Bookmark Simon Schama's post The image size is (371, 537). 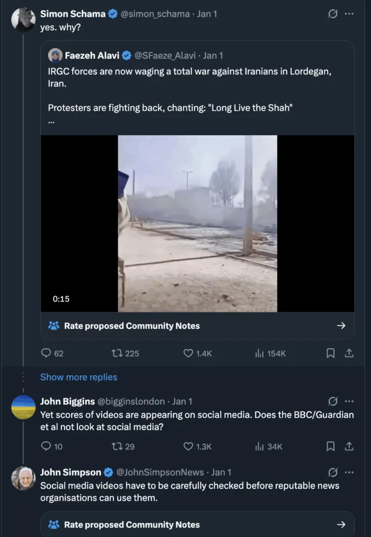pos(331,353)
